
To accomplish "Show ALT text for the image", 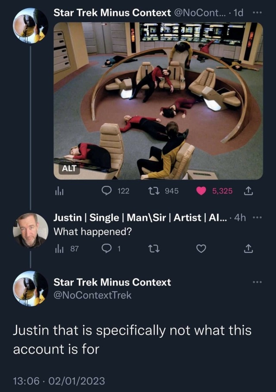I will coord(69,168).
